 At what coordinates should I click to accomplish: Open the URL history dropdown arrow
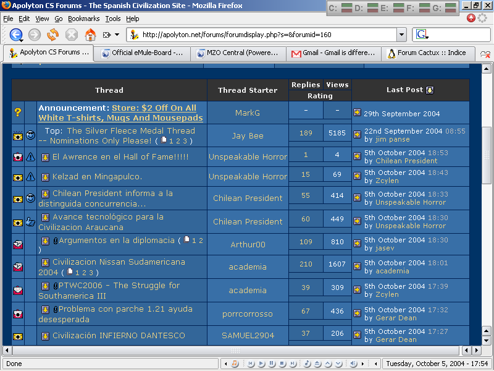click(401, 35)
